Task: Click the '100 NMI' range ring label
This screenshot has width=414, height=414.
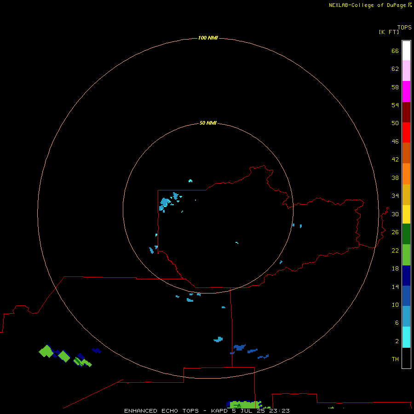Action: point(208,38)
